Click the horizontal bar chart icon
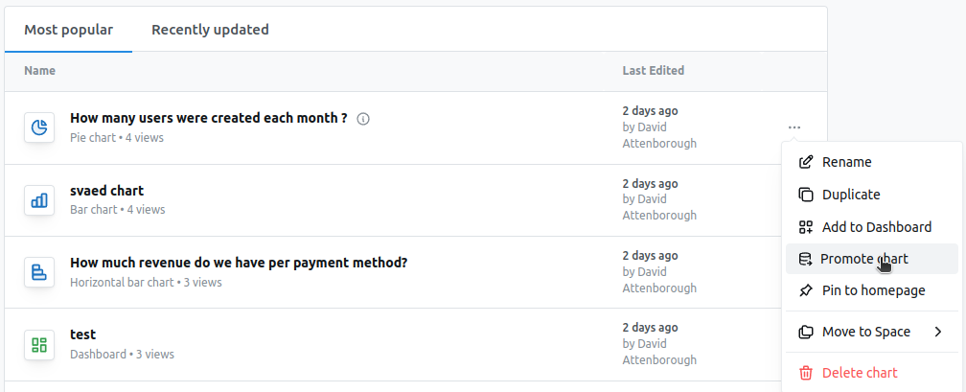This screenshot has width=966, height=392. click(x=39, y=272)
